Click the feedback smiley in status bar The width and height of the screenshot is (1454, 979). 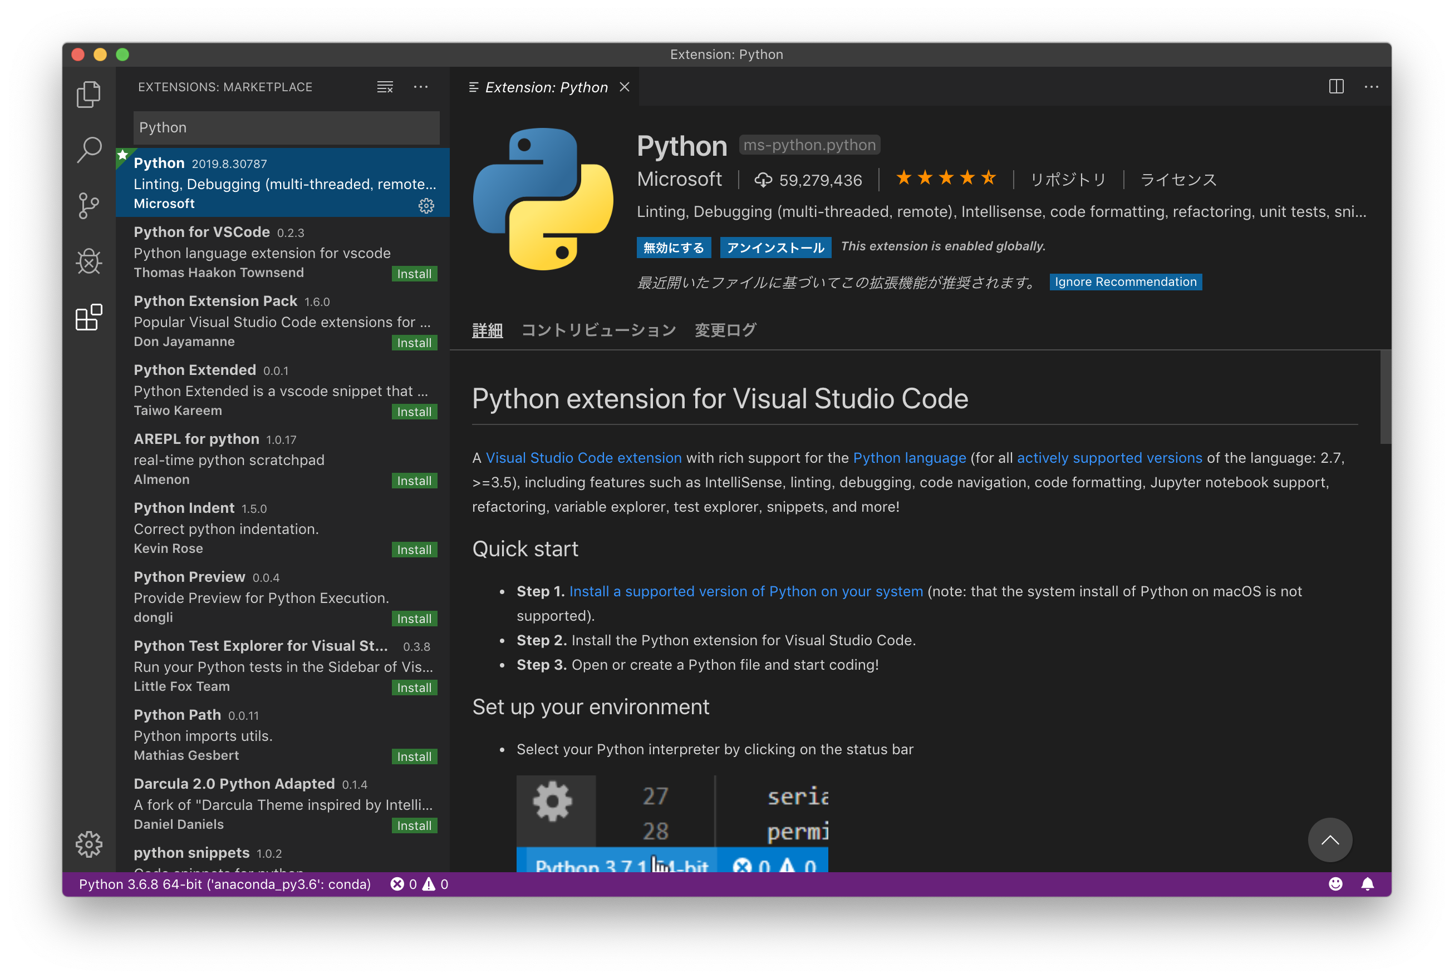[x=1335, y=883]
